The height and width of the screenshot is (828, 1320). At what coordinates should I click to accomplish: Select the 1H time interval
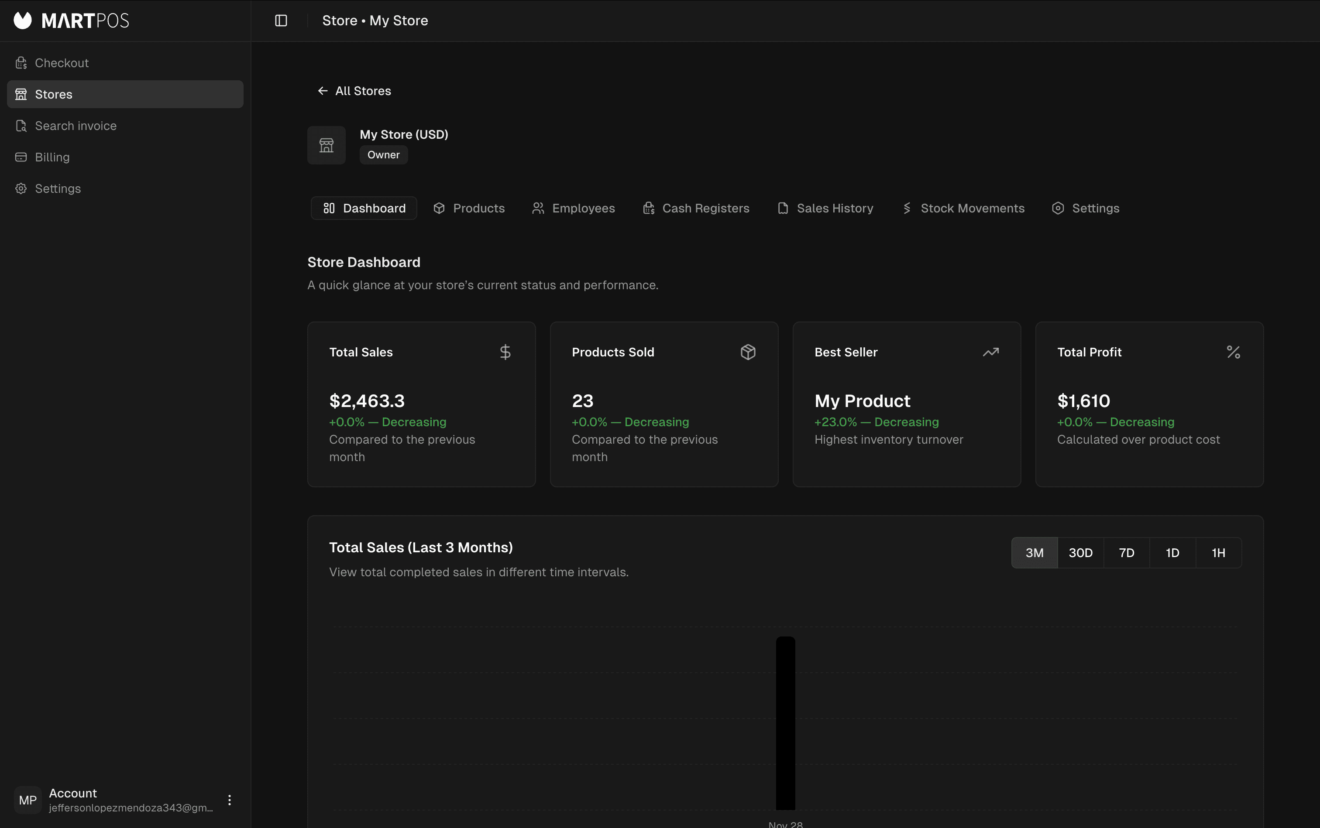[1218, 553]
